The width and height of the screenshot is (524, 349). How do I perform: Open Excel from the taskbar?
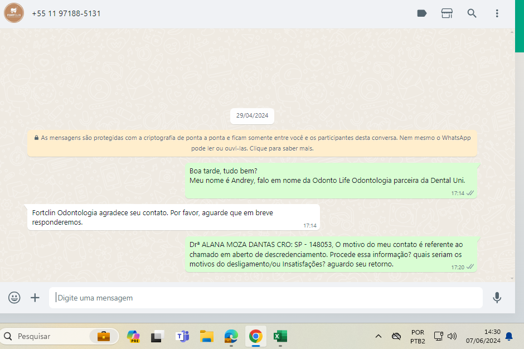(x=280, y=336)
